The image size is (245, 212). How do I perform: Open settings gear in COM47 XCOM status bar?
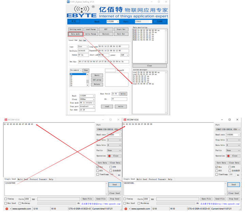126,209
